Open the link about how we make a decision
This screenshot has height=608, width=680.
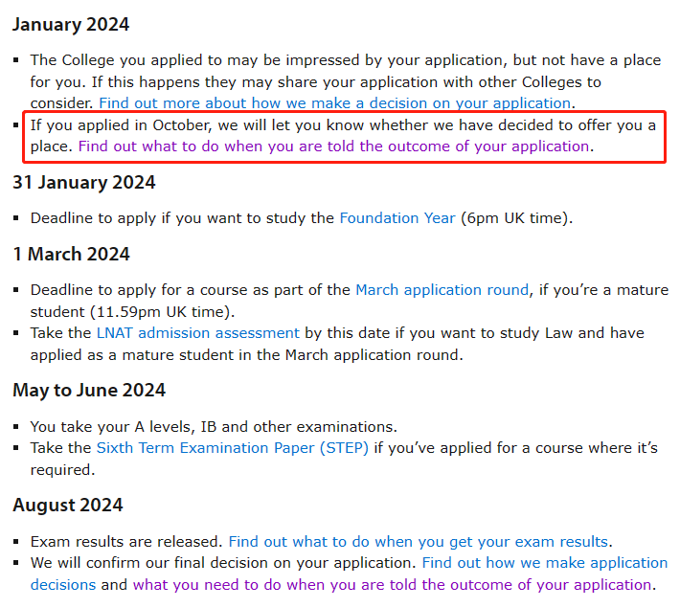335,103
